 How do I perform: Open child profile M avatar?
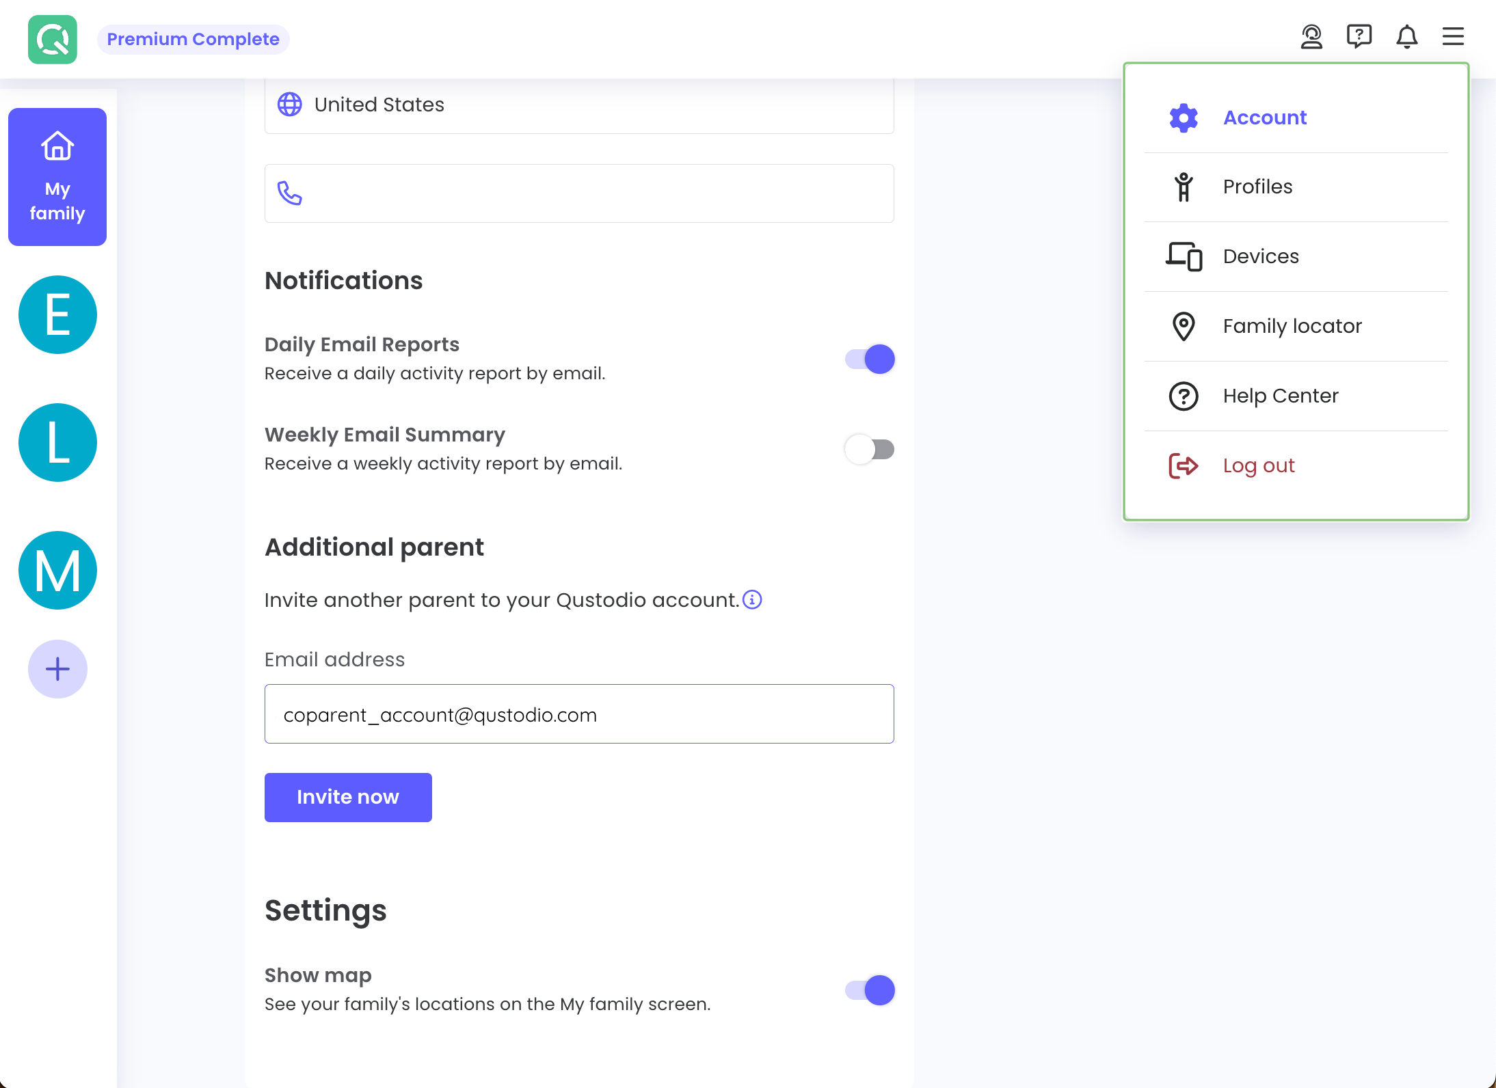coord(57,570)
